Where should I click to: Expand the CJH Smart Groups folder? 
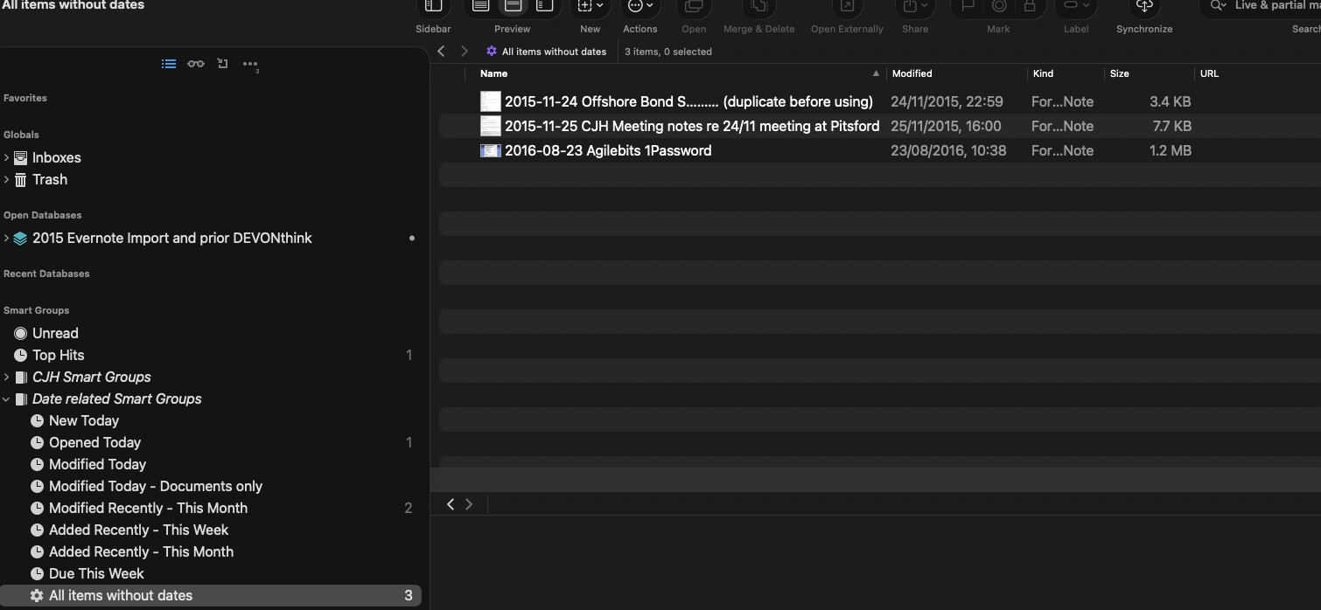pos(7,378)
